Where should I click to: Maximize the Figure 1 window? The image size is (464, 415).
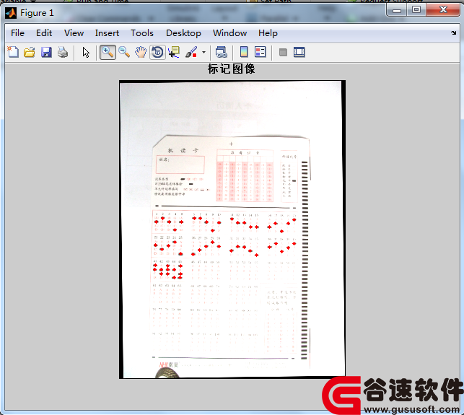(x=416, y=10)
